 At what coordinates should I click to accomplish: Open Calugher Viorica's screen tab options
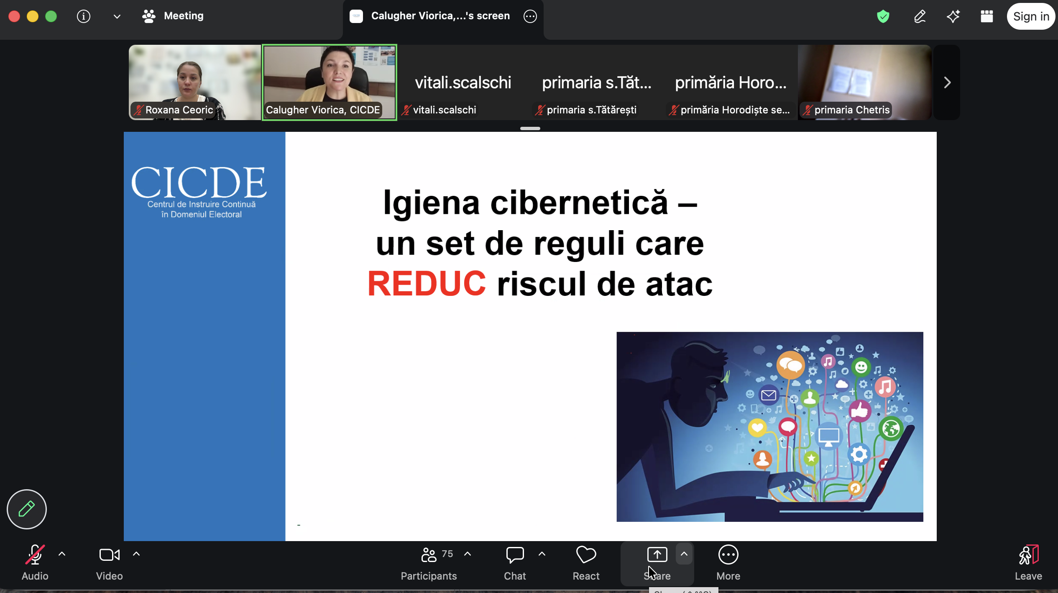pos(530,16)
